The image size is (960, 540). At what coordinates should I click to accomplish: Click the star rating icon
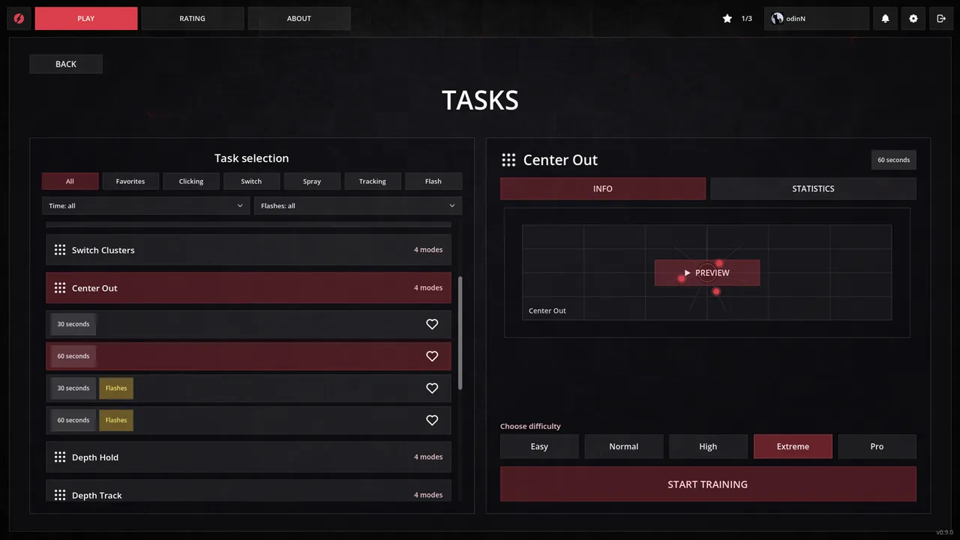click(x=727, y=19)
